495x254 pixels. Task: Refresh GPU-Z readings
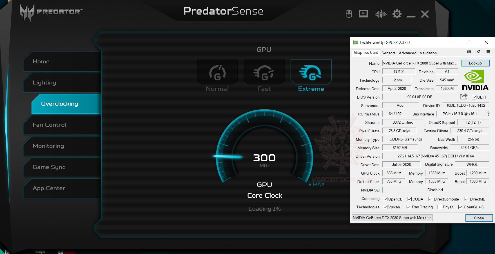[x=479, y=52]
